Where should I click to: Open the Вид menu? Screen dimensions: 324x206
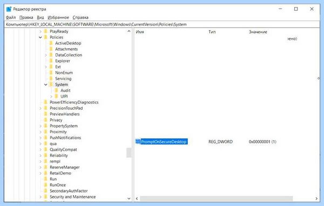[x=40, y=18]
